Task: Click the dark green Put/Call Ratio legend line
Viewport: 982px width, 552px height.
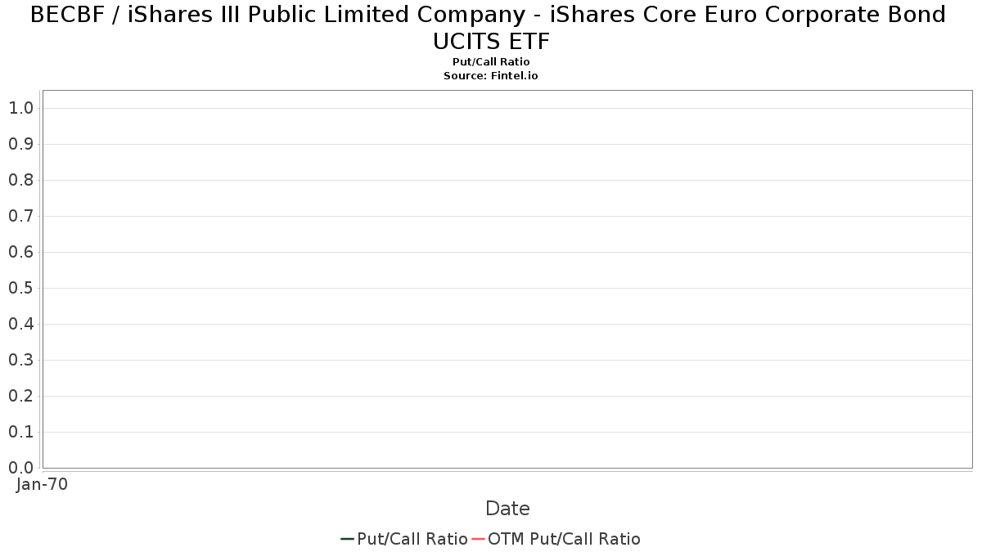Action: (x=347, y=539)
